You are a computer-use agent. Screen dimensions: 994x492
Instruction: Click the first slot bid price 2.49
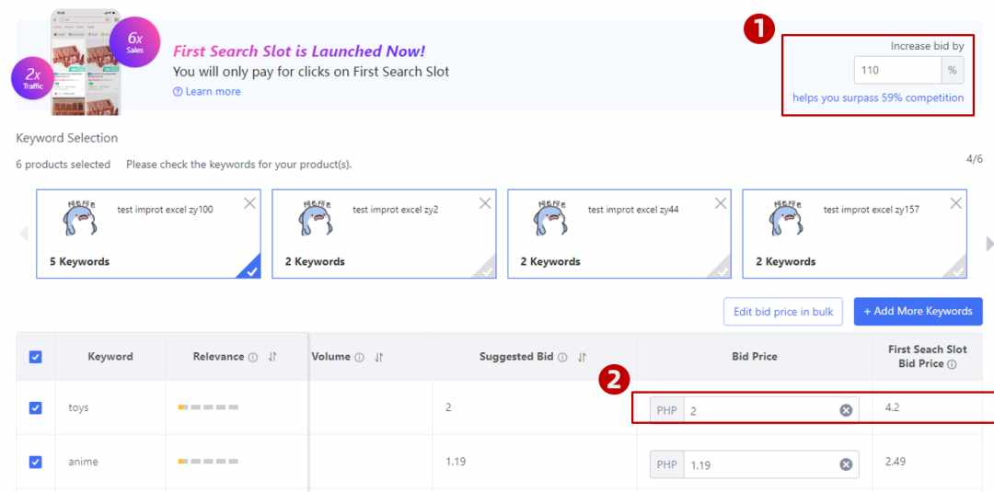896,462
